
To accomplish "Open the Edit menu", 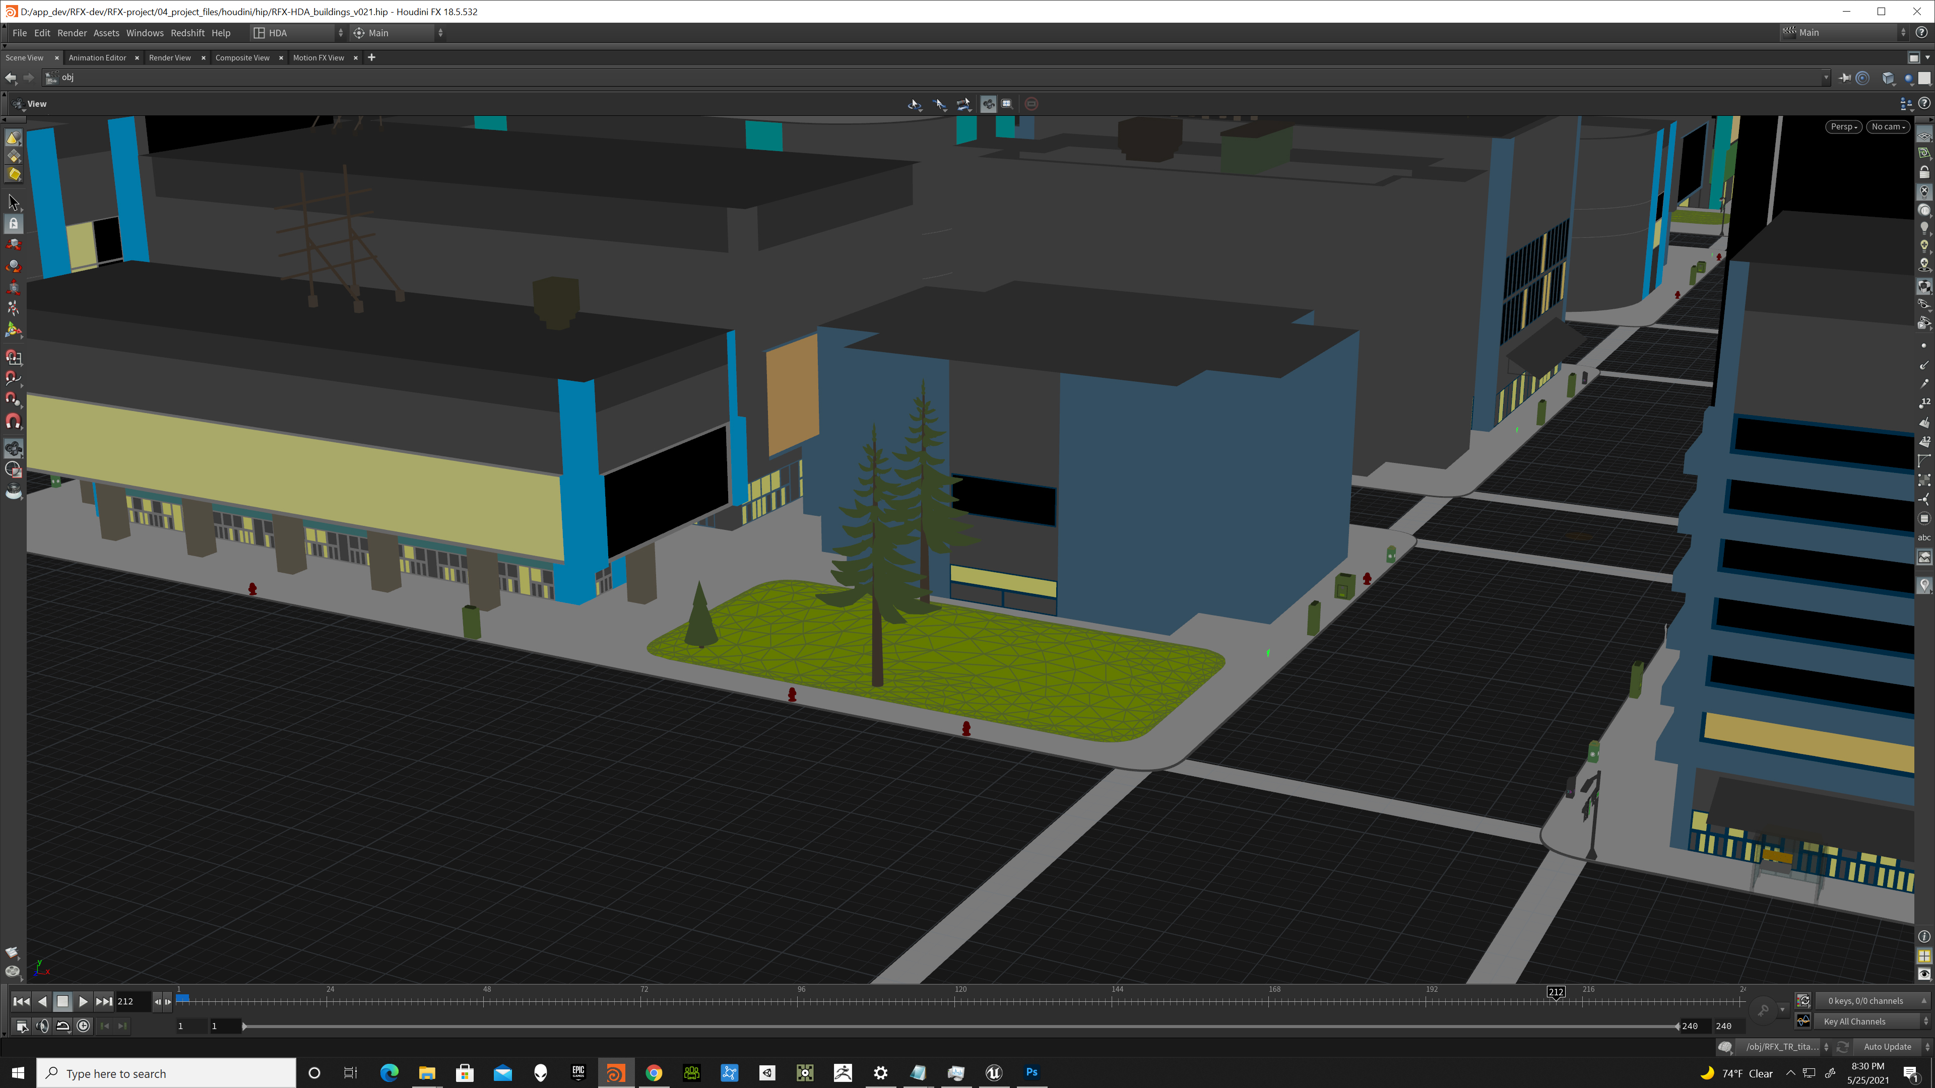I will pyautogui.click(x=42, y=33).
